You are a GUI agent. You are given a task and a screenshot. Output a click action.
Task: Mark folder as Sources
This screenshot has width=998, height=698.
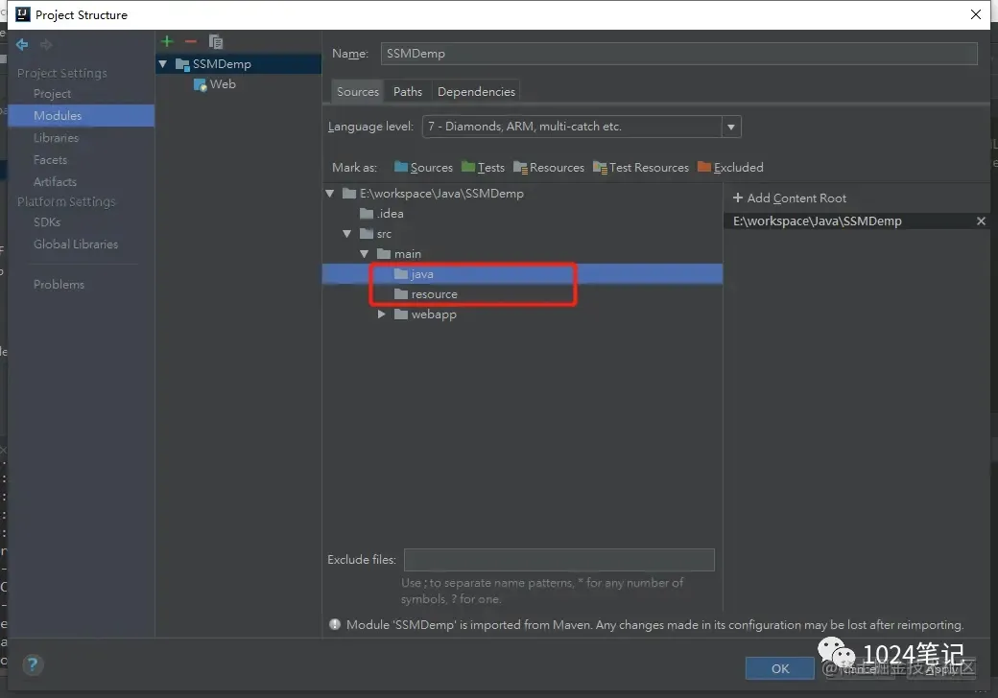point(423,167)
